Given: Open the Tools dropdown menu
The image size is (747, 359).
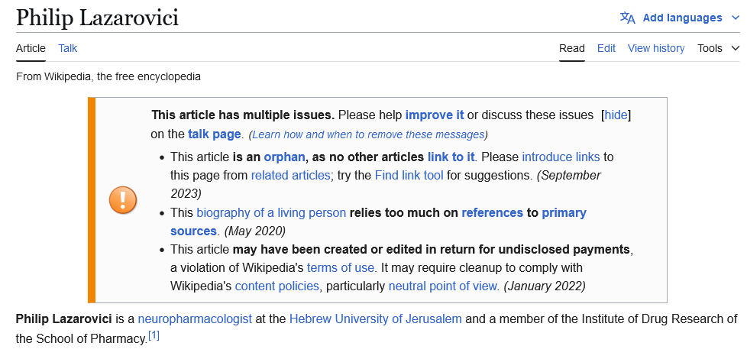Looking at the screenshot, I should (x=718, y=48).
